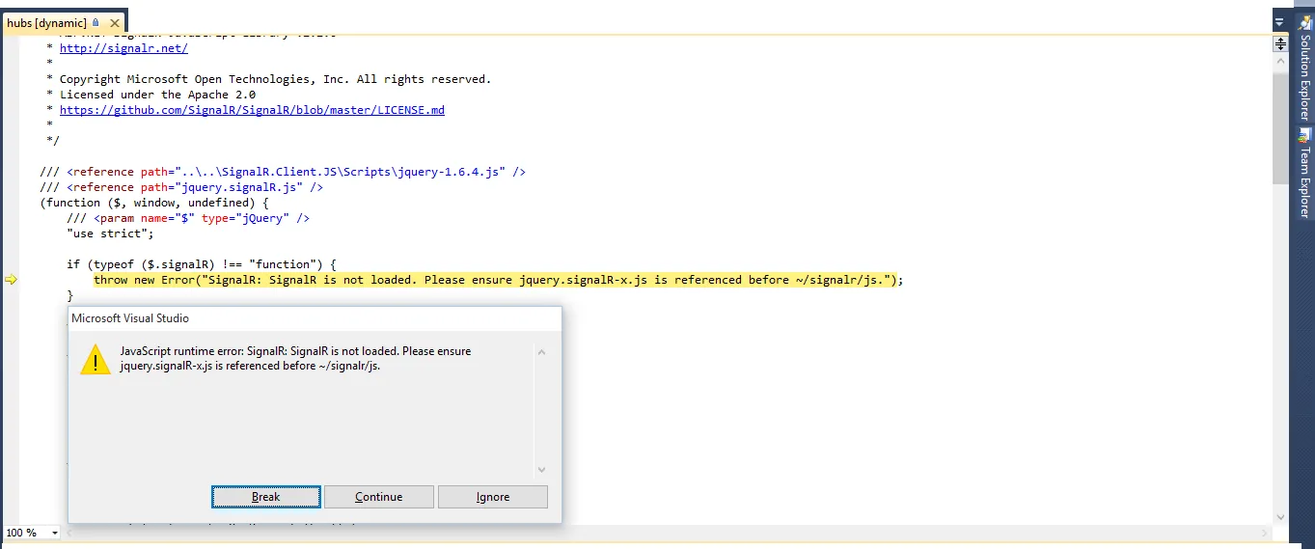
Task: Click the if (typeof ($.signalR) line
Action: [201, 264]
